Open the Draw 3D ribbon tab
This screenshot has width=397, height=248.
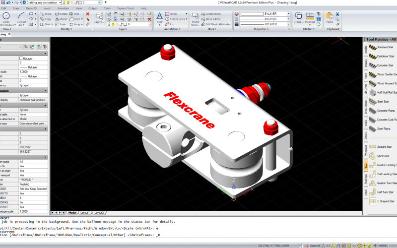point(31,8)
